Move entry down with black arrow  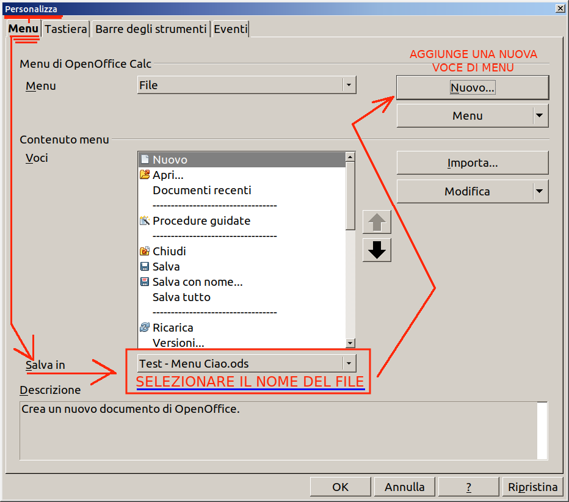[x=377, y=250]
